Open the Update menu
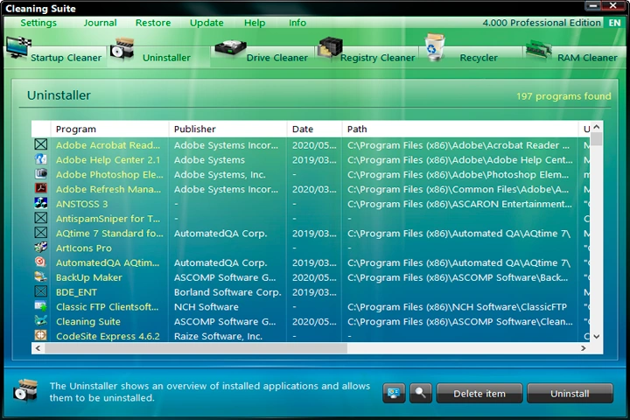The width and height of the screenshot is (630, 420). point(206,23)
